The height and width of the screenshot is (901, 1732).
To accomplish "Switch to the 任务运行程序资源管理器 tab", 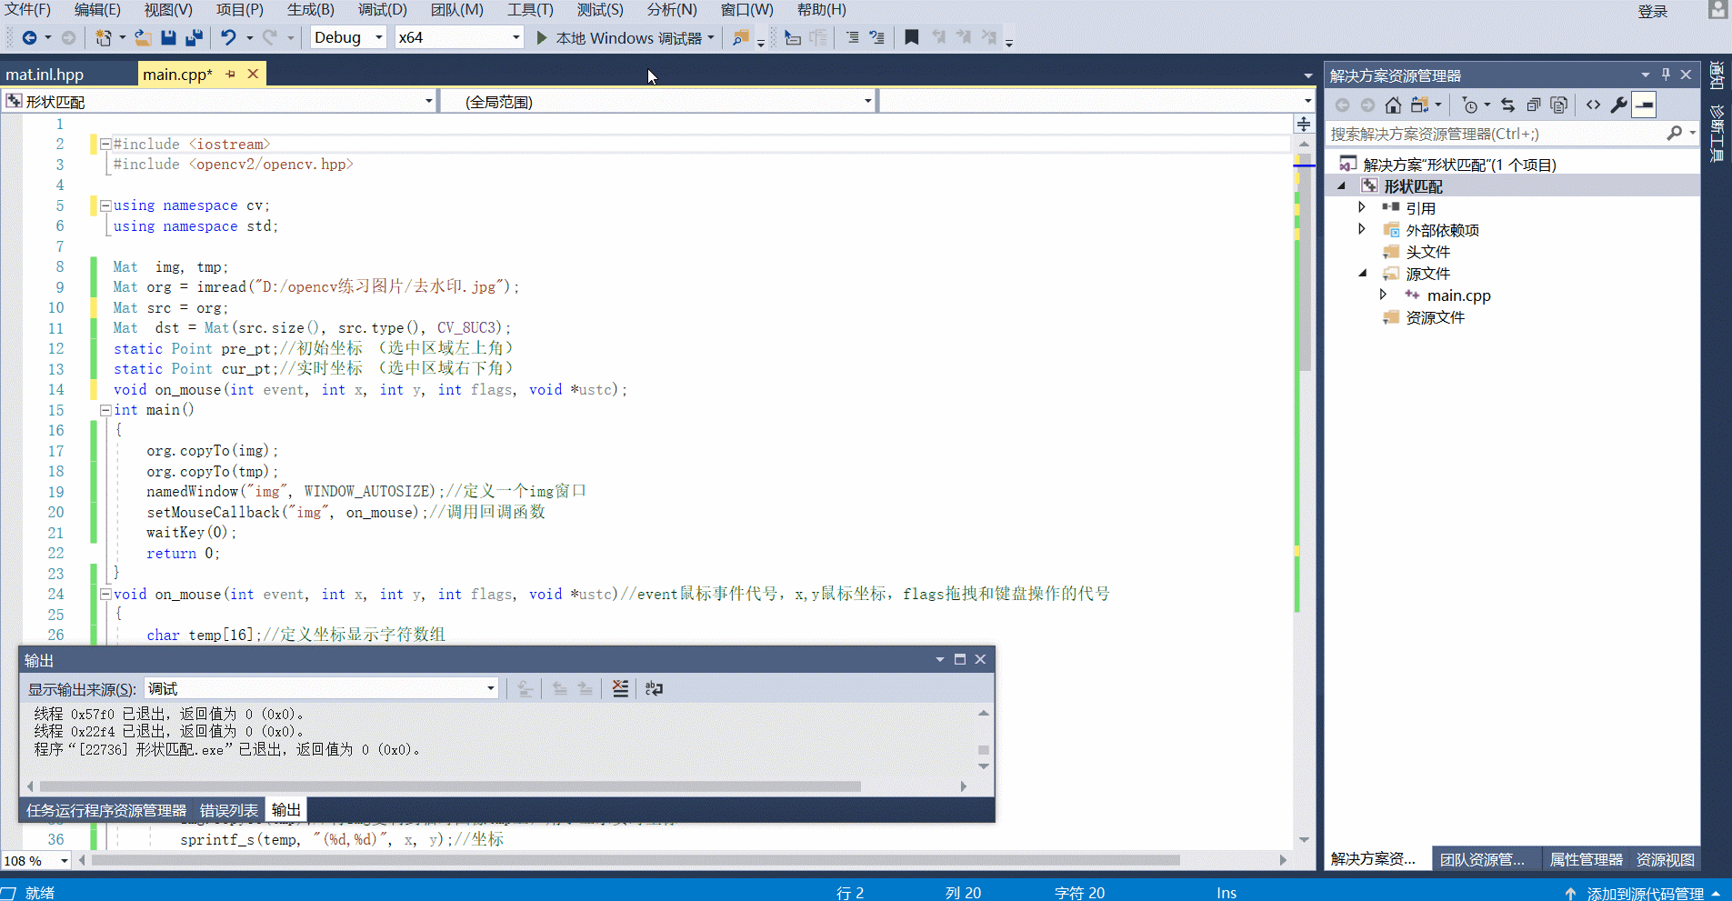I will click(x=106, y=810).
